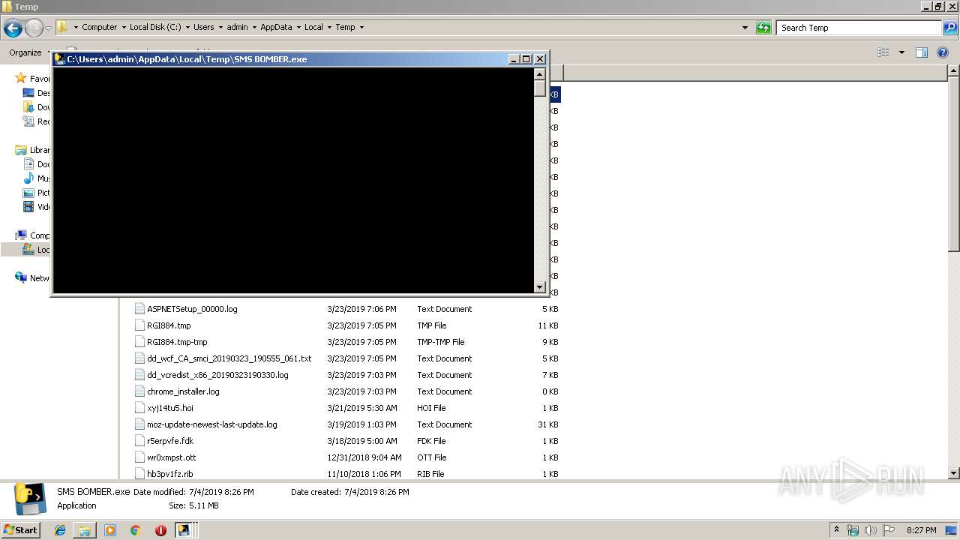Click the Computer icon in navigation pane
Viewport: 960px width, 540px height.
(21, 235)
